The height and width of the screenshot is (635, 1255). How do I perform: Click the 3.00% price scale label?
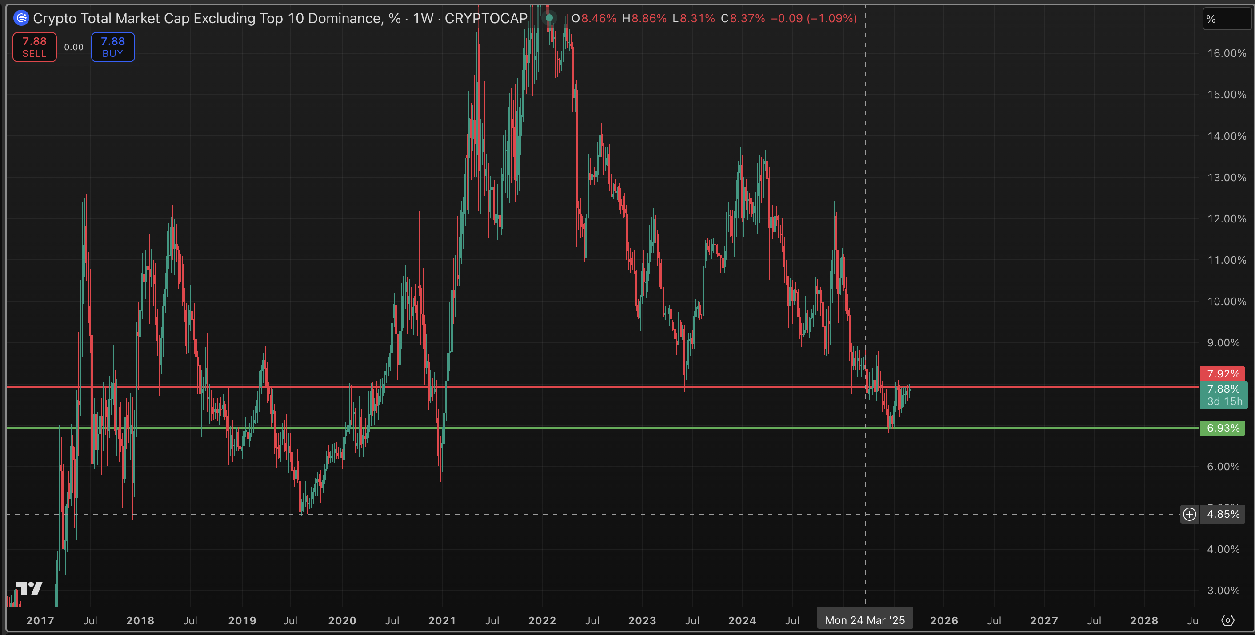tap(1223, 591)
